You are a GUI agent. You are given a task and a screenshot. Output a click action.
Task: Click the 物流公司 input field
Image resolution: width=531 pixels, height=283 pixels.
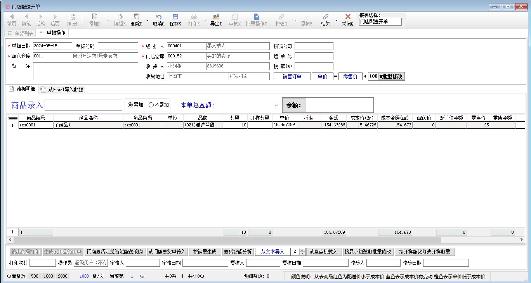tap(314, 46)
